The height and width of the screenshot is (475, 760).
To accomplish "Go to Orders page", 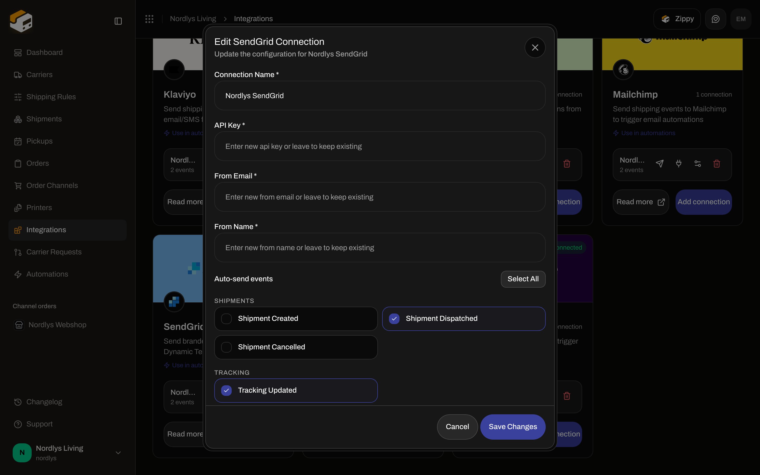I will [x=68, y=163].
